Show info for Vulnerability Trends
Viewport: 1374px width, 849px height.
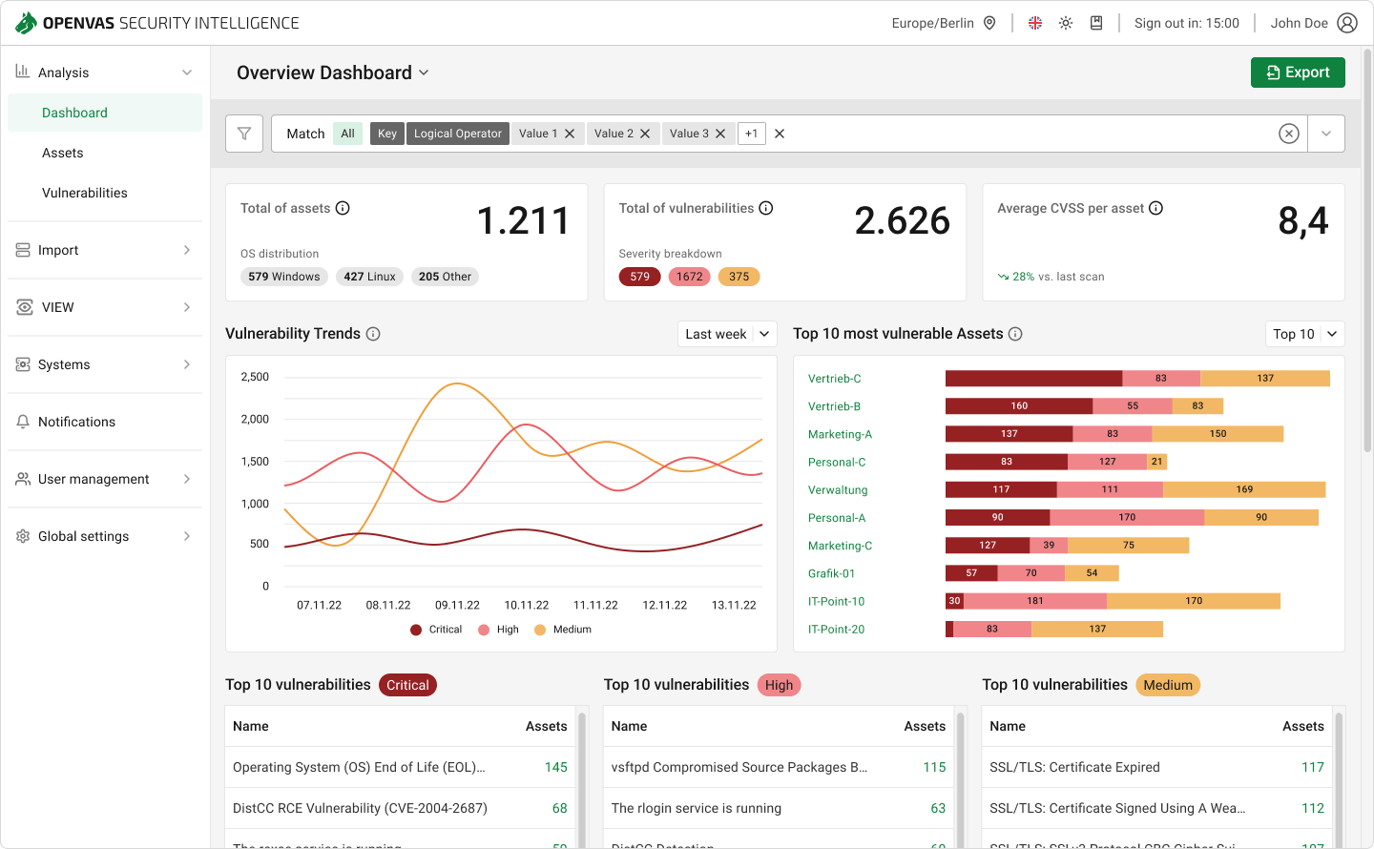[x=373, y=334]
